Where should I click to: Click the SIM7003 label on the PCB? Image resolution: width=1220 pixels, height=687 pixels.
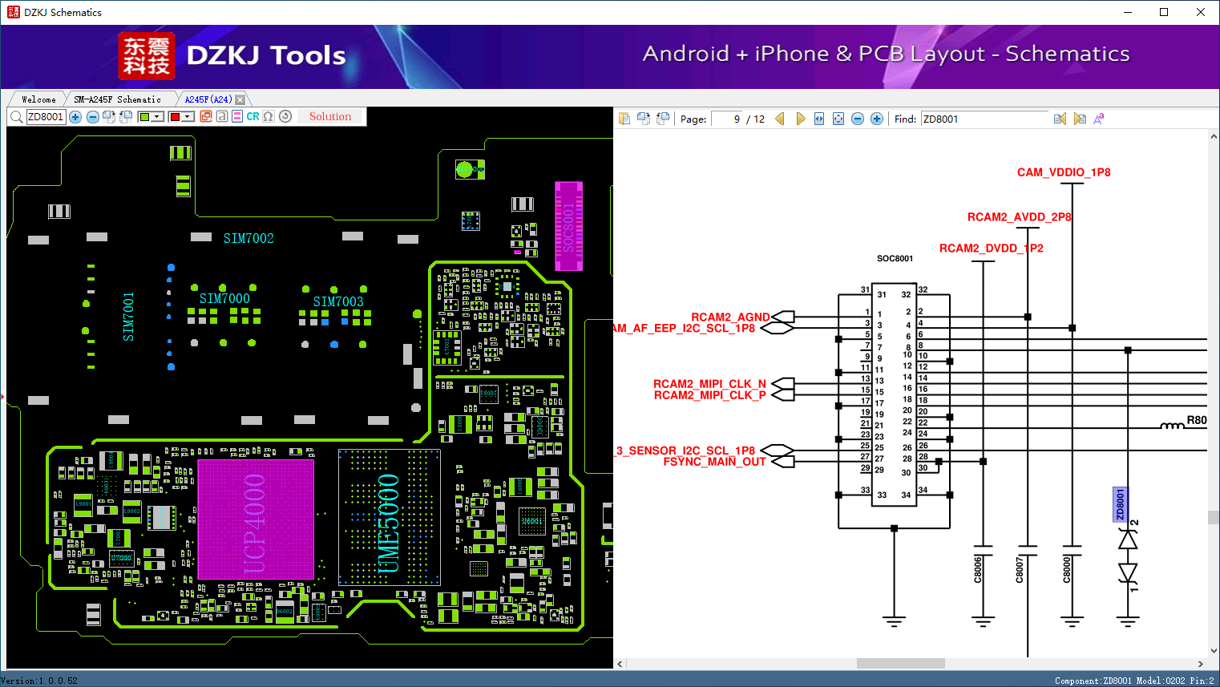338,301
